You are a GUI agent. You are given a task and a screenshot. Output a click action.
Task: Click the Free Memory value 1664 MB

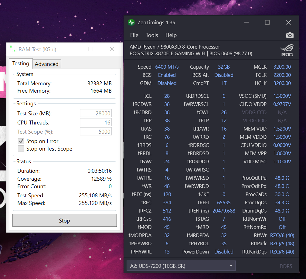[x=101, y=91]
